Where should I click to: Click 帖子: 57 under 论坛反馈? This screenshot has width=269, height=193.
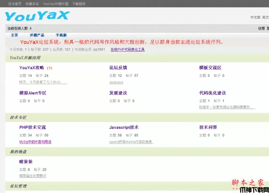[132, 75]
